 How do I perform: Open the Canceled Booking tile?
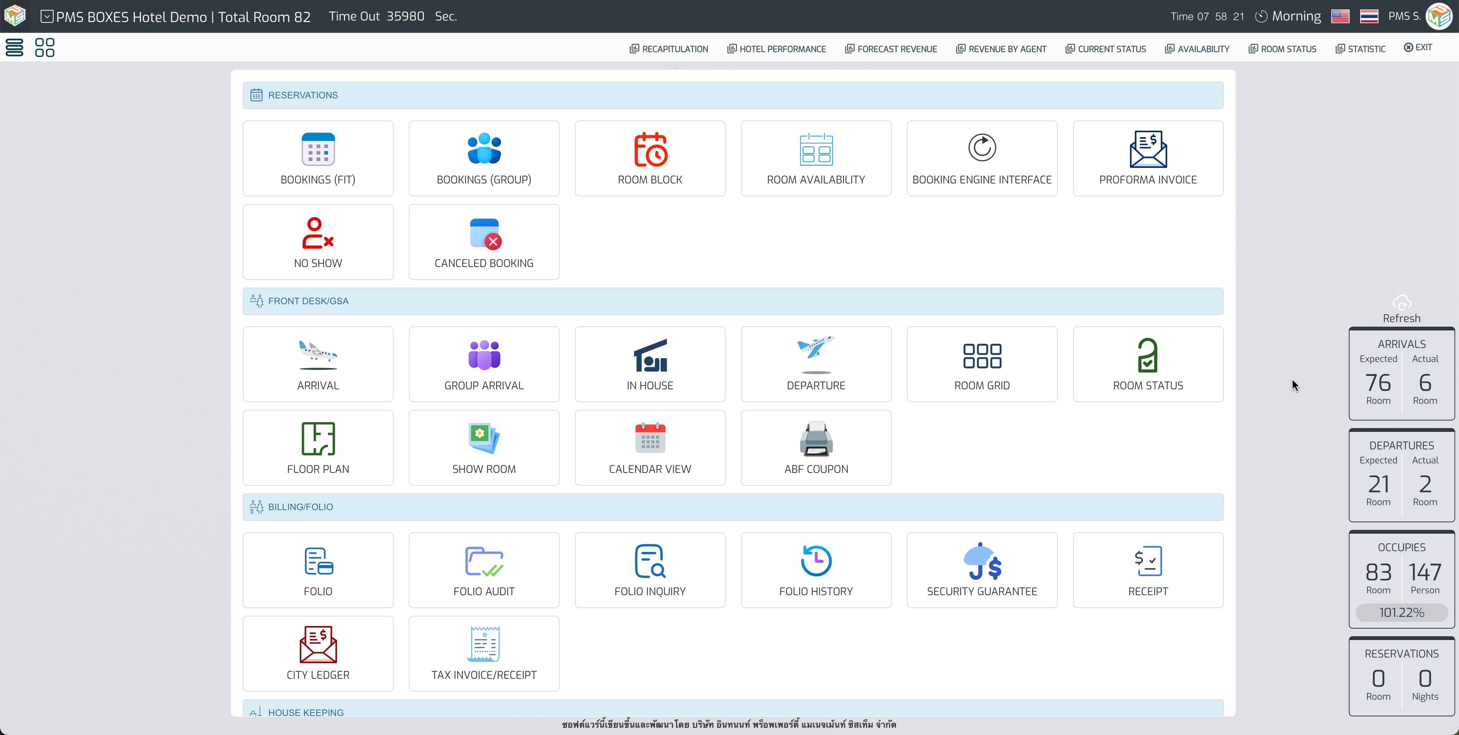[x=484, y=242]
